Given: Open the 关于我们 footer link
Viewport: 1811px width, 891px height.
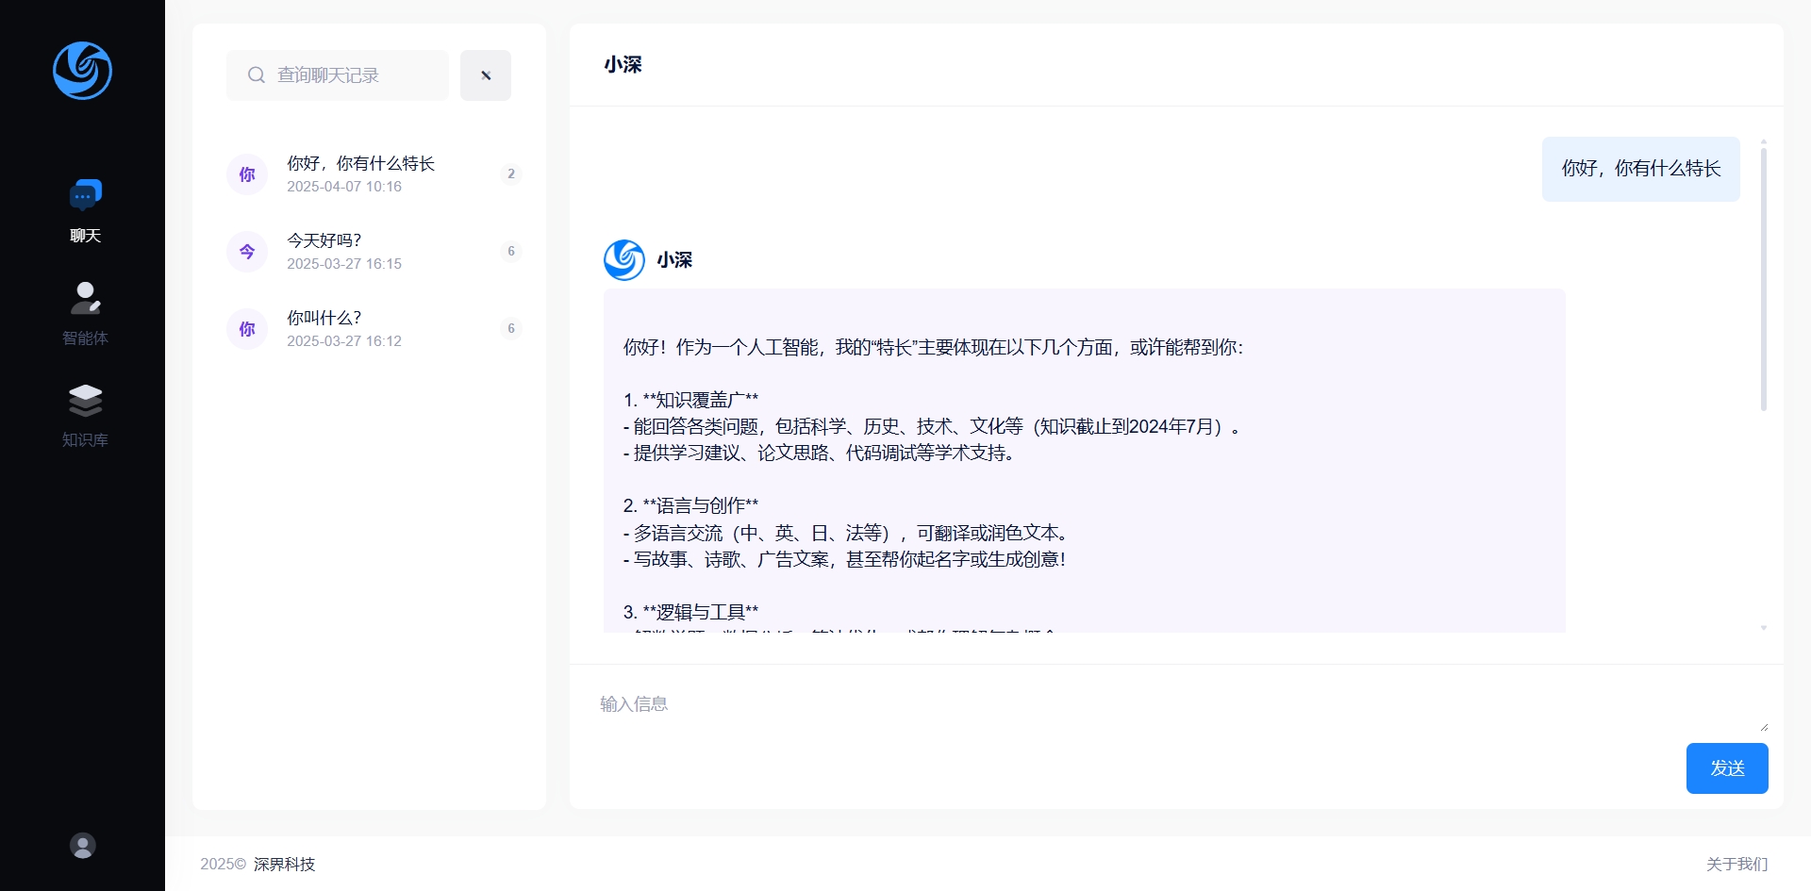Looking at the screenshot, I should [x=1736, y=864].
